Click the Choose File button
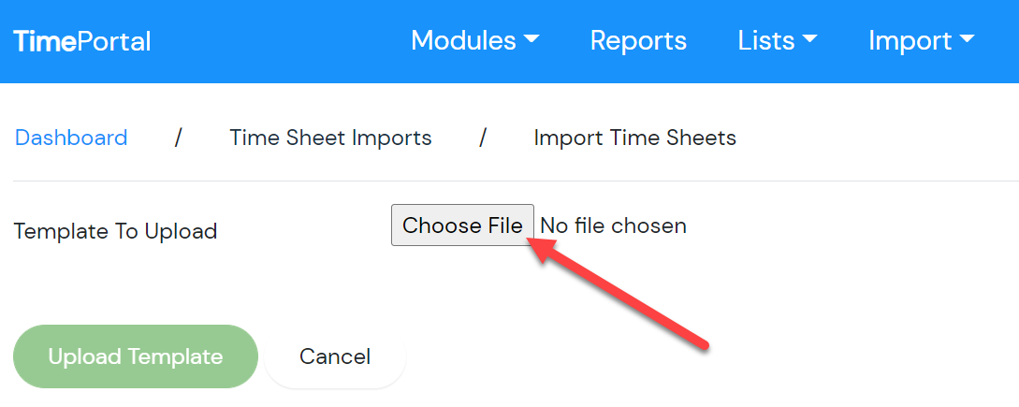 tap(462, 225)
